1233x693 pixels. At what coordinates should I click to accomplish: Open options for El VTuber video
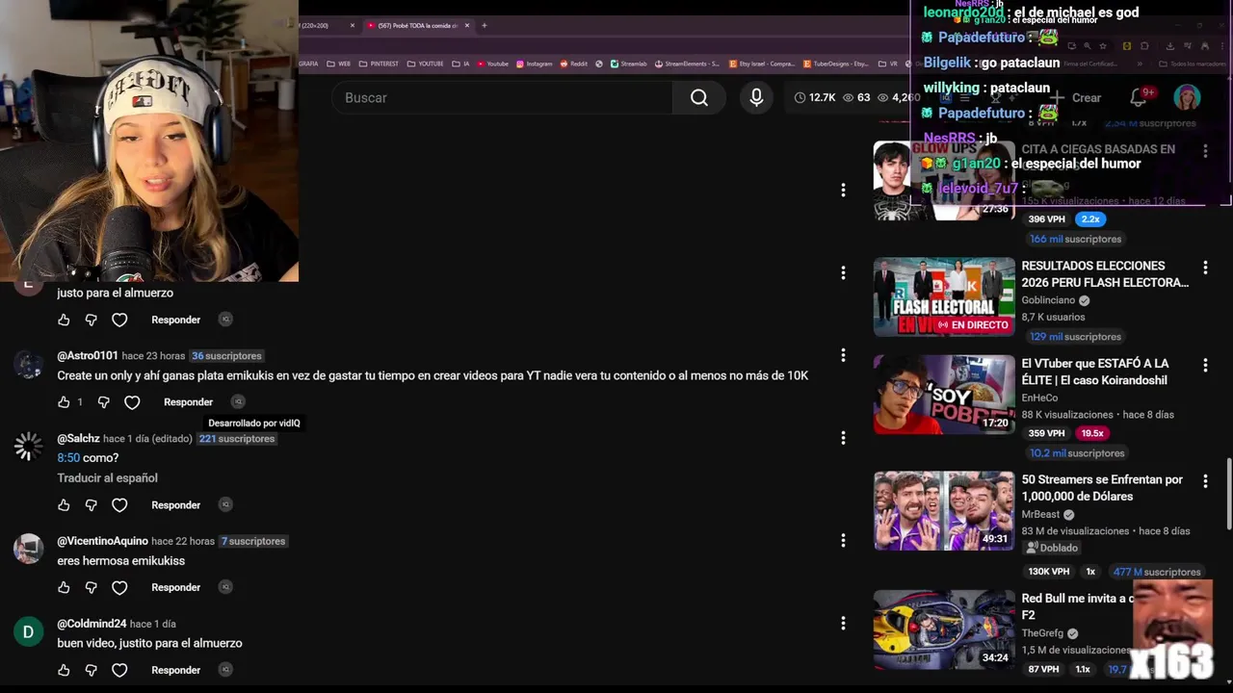click(x=1205, y=365)
